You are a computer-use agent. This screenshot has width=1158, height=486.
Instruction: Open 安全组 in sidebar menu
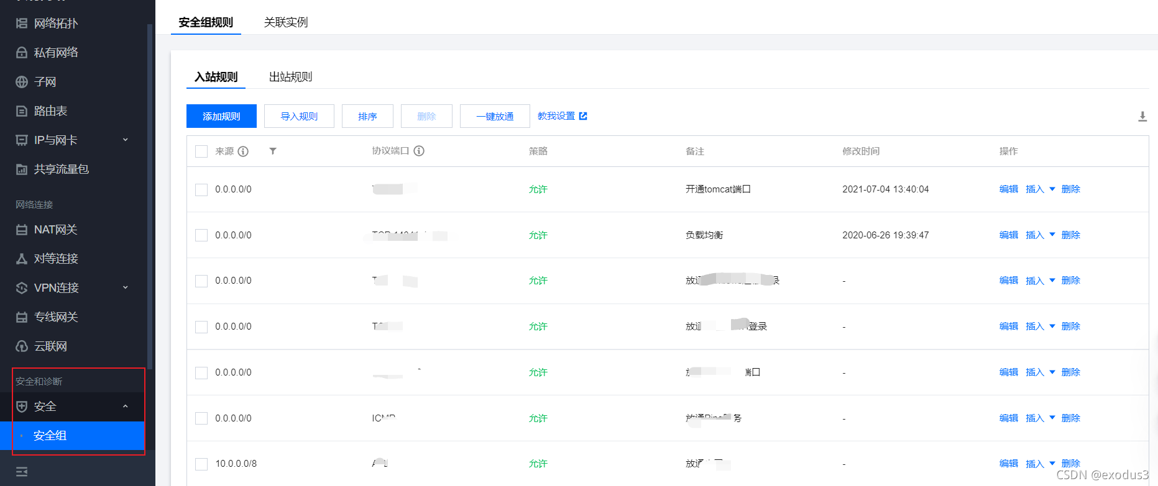tap(72, 436)
